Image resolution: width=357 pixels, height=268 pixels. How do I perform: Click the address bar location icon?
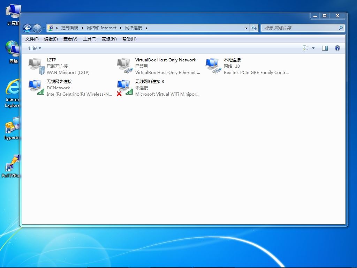(x=51, y=28)
